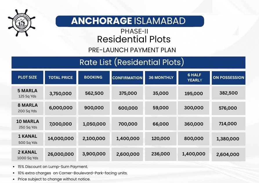Select the 1 KANAL row label

point(28,139)
